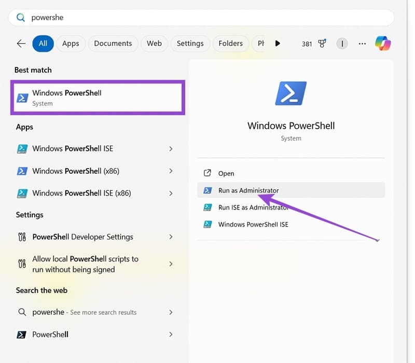Viewport: 415px width, 363px height.
Task: Collapse the actions list with the small chevron
Action: point(378,240)
